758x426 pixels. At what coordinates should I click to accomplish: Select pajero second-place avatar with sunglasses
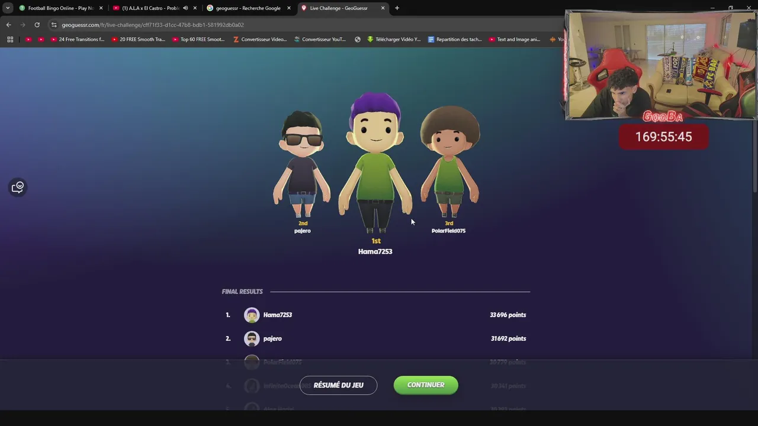(302, 164)
